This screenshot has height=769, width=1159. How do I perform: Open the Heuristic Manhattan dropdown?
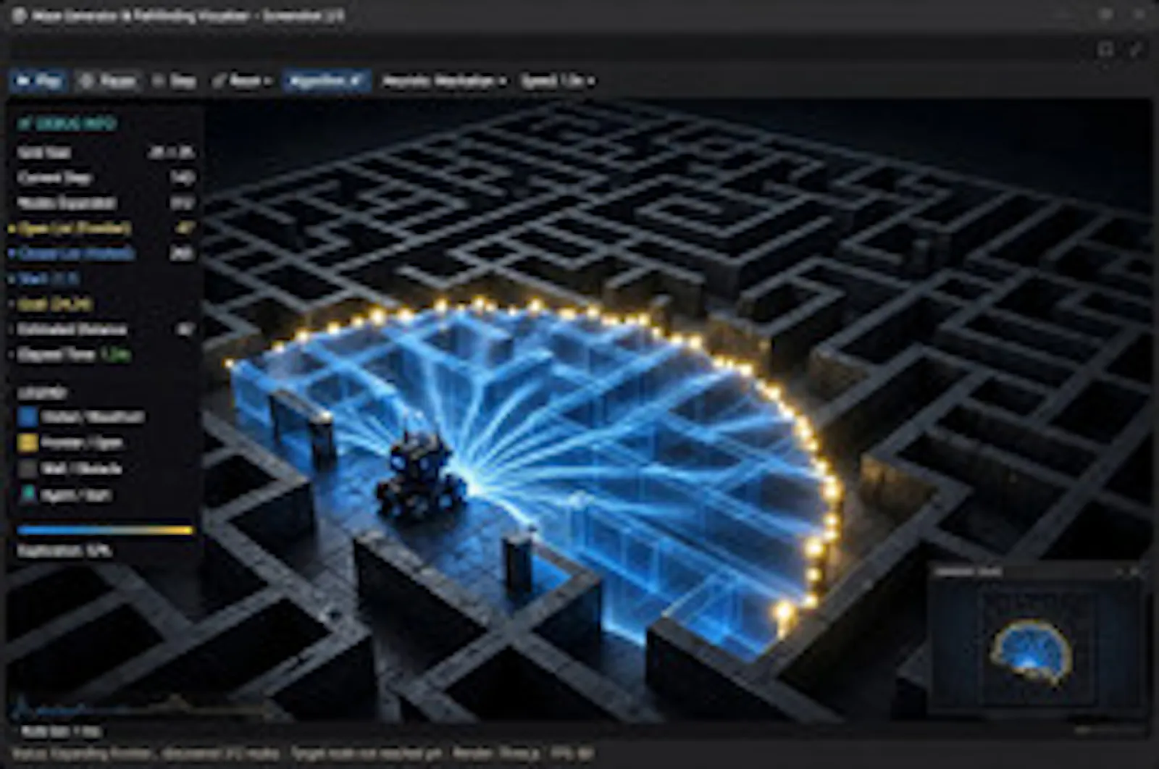[443, 81]
